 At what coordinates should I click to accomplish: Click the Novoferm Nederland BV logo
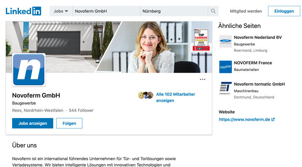(225, 42)
